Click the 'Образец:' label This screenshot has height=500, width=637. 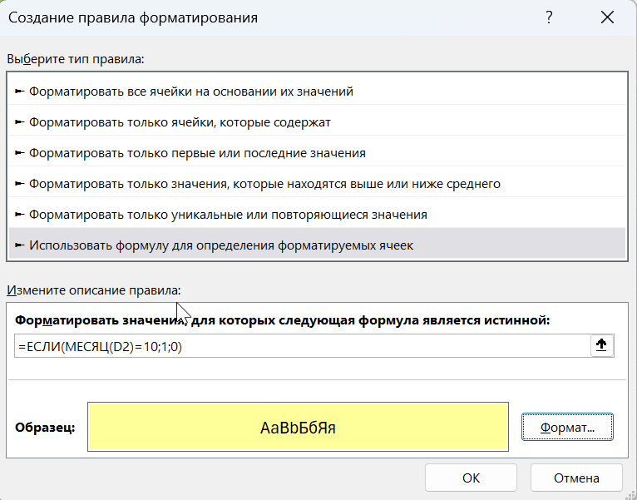[45, 428]
